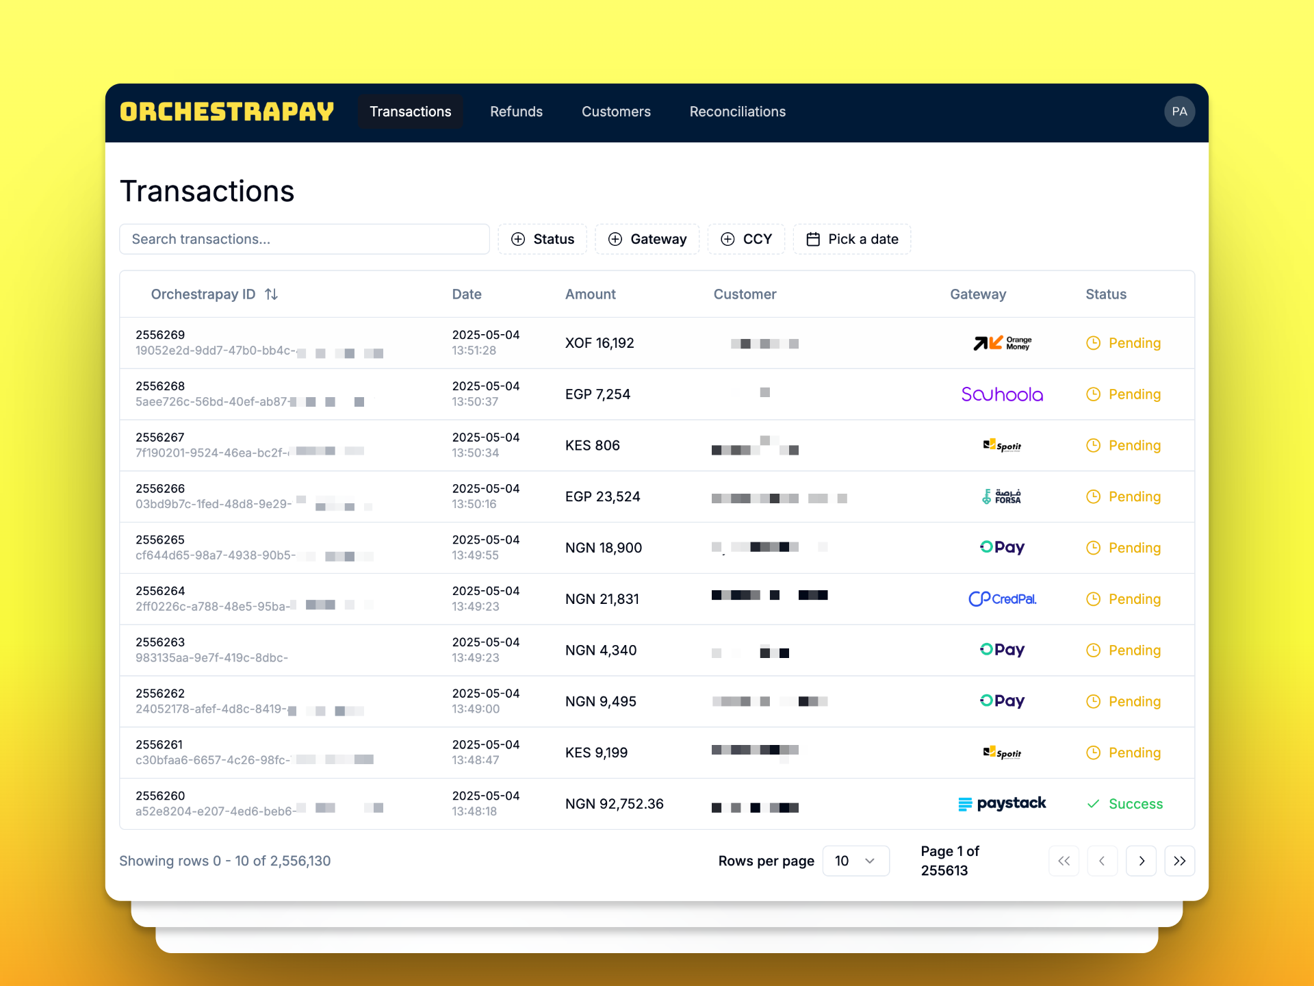Select the CredPal gateway logo
1314x986 pixels.
(x=1002, y=598)
